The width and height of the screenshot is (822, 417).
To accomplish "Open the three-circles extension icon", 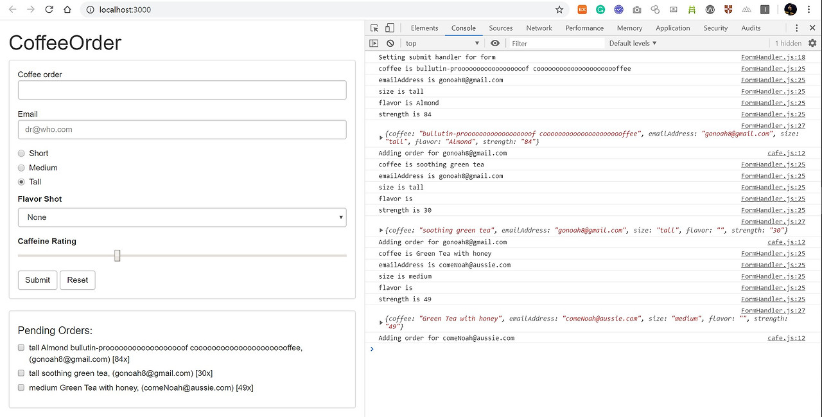I will 656,10.
